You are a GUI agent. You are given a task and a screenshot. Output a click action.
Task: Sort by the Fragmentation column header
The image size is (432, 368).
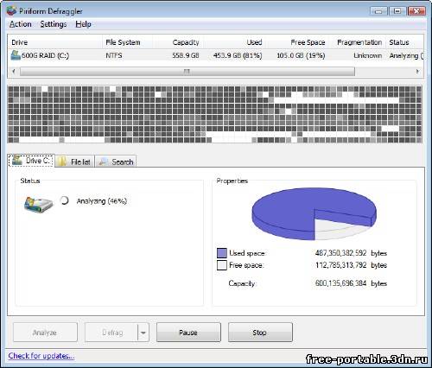[x=357, y=42]
